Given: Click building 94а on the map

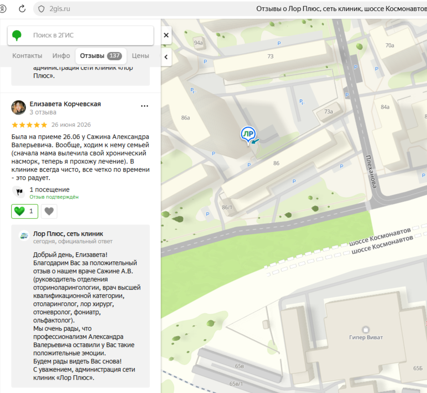Looking at the screenshot, I should [x=198, y=43].
